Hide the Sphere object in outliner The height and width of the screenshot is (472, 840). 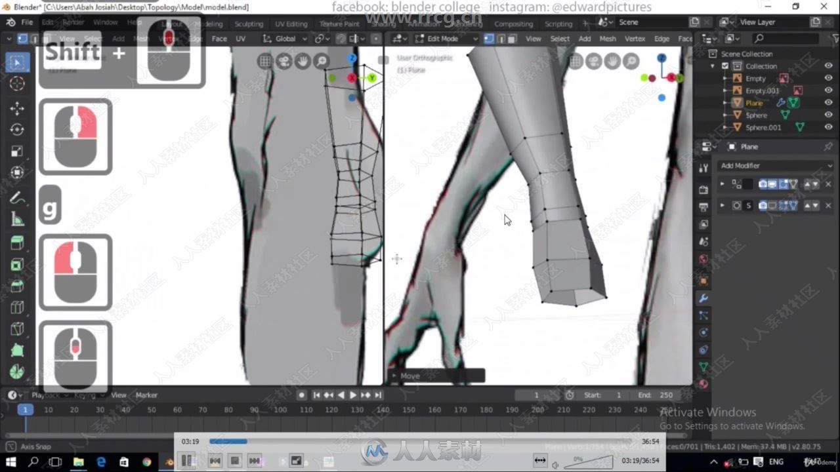828,115
